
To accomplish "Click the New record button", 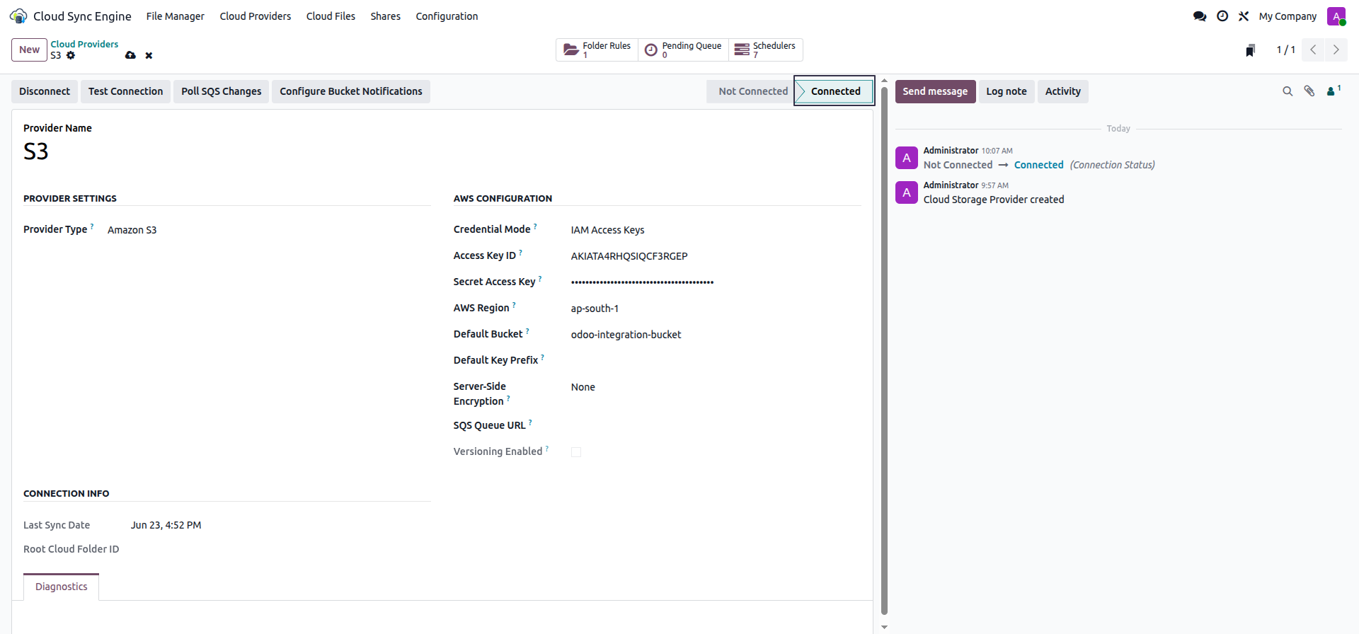I will (29, 50).
